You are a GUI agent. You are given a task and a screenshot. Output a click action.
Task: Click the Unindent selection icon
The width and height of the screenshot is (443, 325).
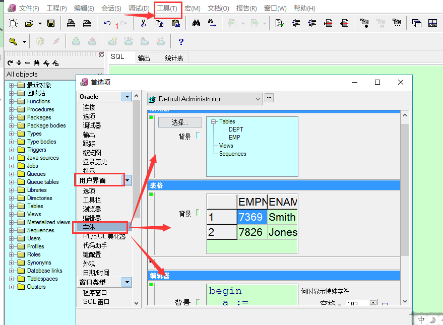pyautogui.click(x=312, y=23)
